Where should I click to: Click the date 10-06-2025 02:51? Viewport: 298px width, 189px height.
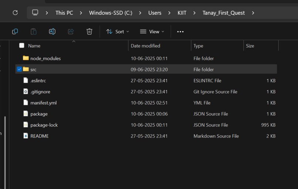point(149,103)
